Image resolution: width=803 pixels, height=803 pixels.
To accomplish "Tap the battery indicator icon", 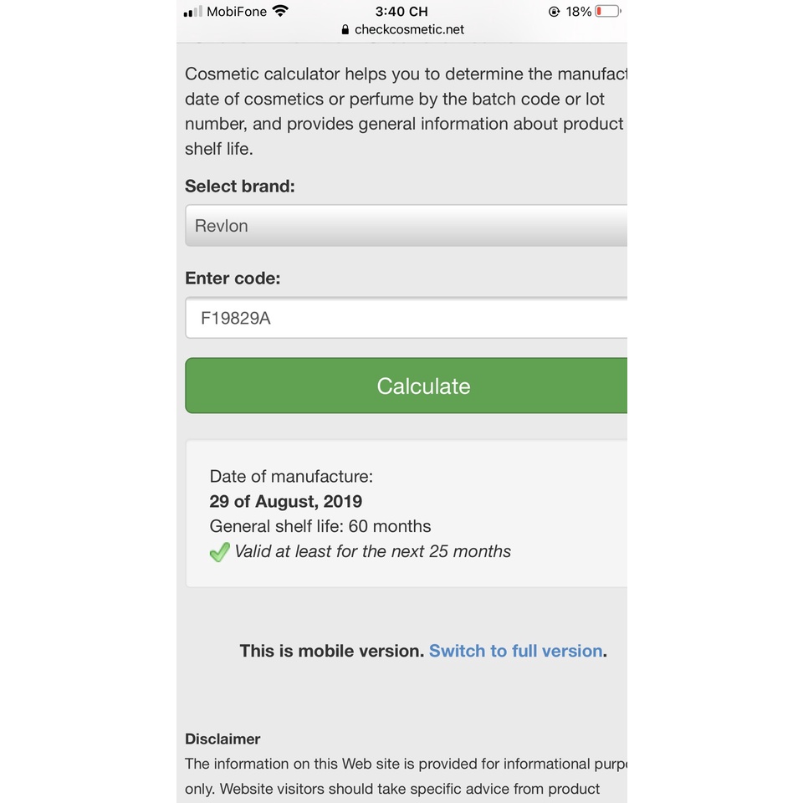I will click(x=608, y=12).
